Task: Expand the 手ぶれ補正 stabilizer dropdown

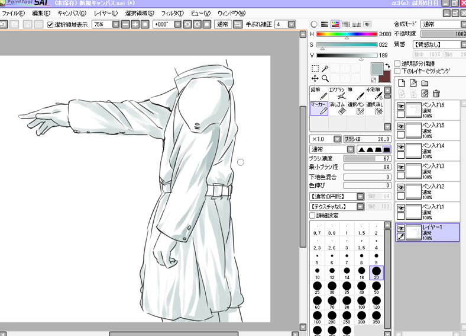Action: (x=292, y=24)
